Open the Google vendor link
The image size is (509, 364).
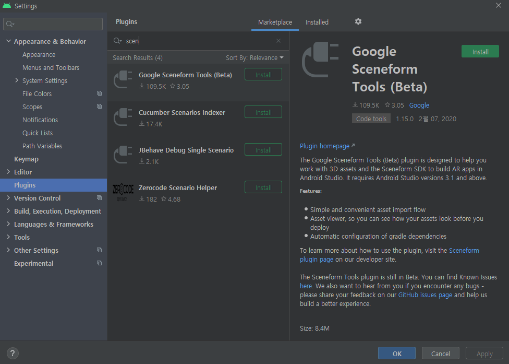click(x=419, y=105)
